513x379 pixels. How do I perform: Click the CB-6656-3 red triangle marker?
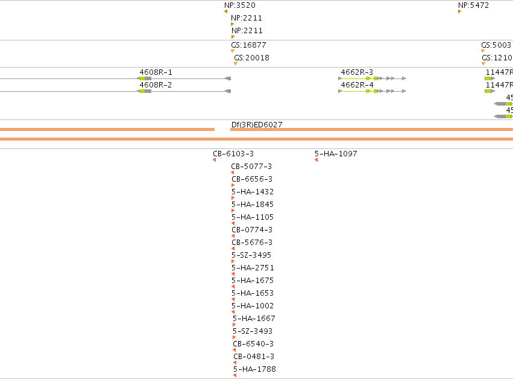point(233,185)
